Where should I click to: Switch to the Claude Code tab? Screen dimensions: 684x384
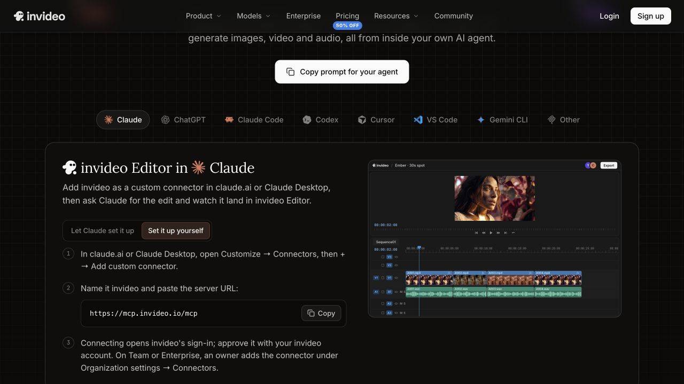tap(254, 120)
